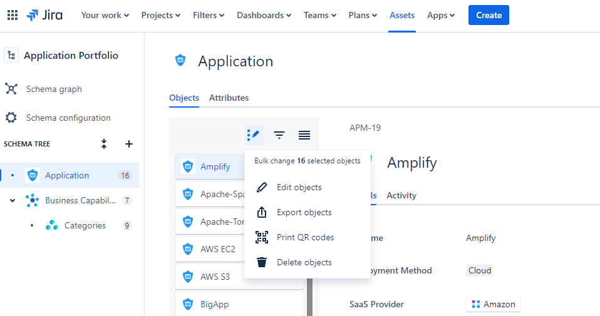
Task: Click the bulk change icon
Action: [254, 135]
